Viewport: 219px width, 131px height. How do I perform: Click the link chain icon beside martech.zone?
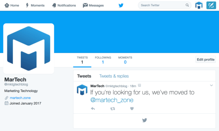click(x=7, y=98)
